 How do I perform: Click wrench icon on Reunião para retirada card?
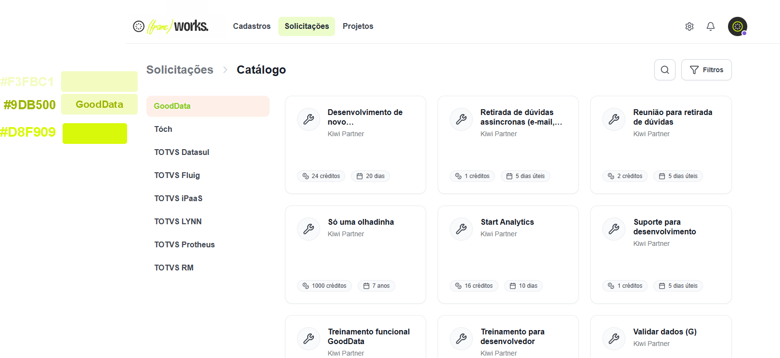614,119
